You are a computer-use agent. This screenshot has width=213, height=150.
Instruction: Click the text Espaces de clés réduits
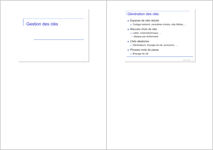(144, 21)
